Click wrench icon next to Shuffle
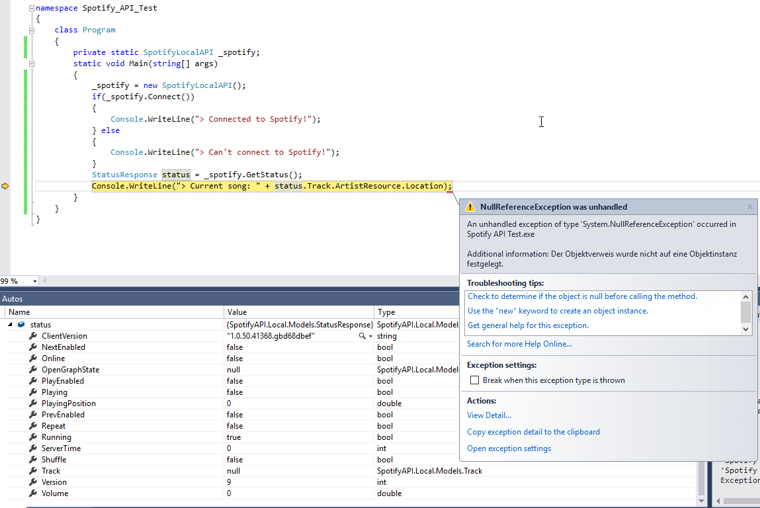The width and height of the screenshot is (760, 508). tap(33, 460)
